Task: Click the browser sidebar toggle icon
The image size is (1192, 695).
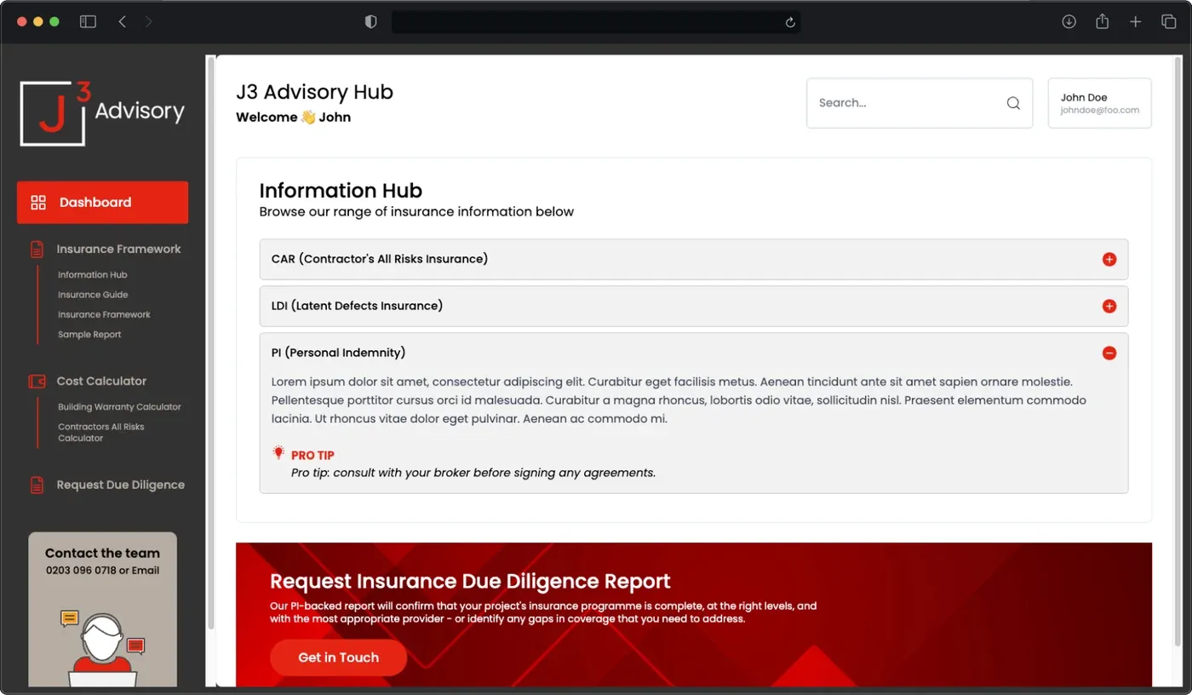Action: [88, 22]
